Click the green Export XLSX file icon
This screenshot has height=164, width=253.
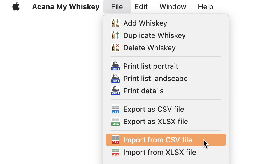(x=115, y=122)
